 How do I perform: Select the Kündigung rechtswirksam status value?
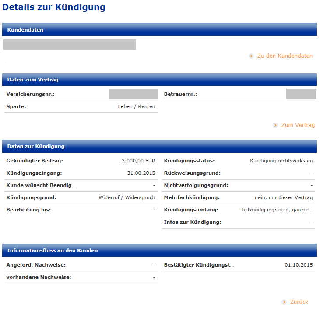(x=281, y=161)
